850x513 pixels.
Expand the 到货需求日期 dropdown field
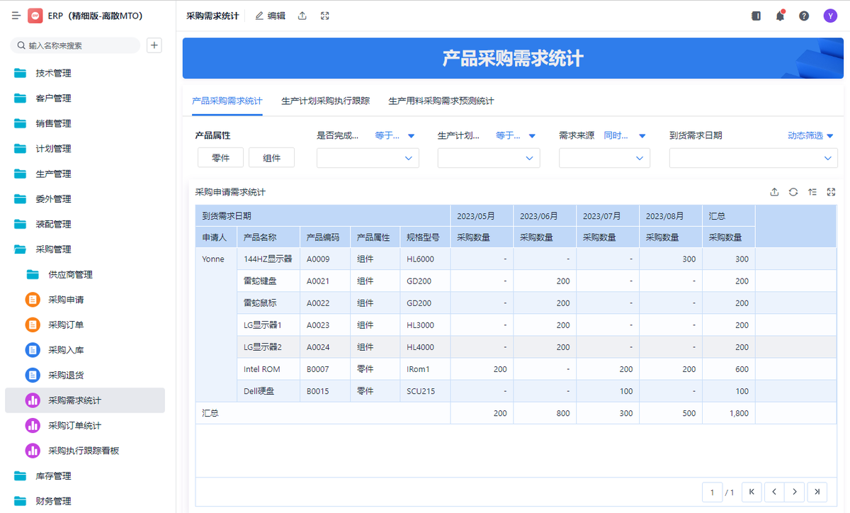point(753,158)
